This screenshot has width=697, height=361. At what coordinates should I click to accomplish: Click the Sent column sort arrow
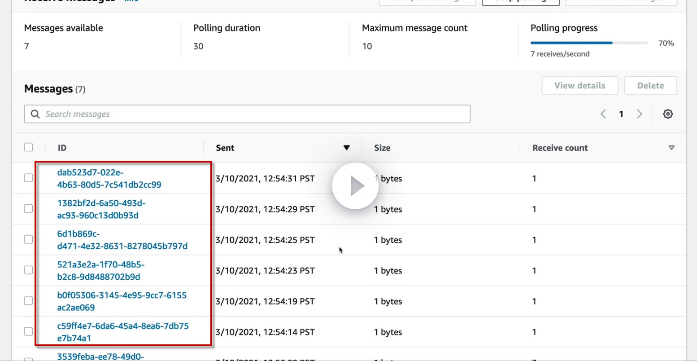coord(346,148)
